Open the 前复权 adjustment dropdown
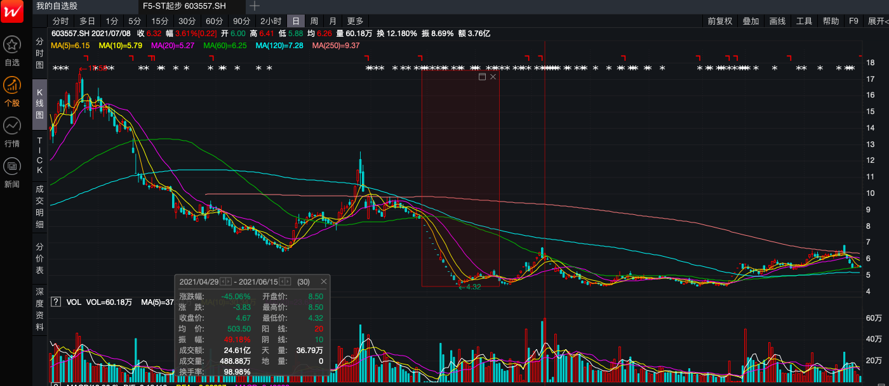 [x=720, y=21]
